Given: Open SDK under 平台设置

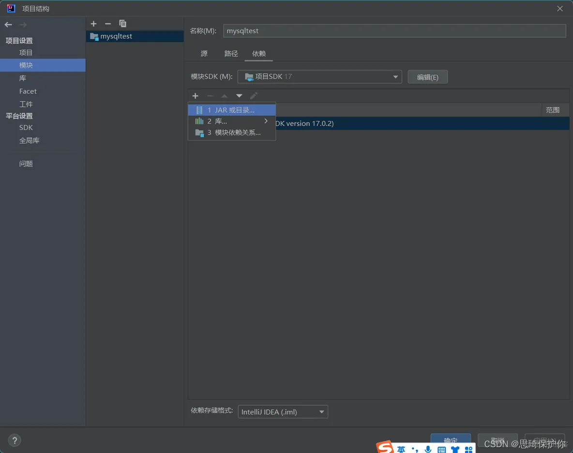Looking at the screenshot, I should (x=26, y=127).
